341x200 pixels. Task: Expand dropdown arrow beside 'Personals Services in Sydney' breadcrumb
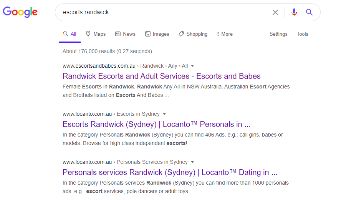tap(192, 162)
